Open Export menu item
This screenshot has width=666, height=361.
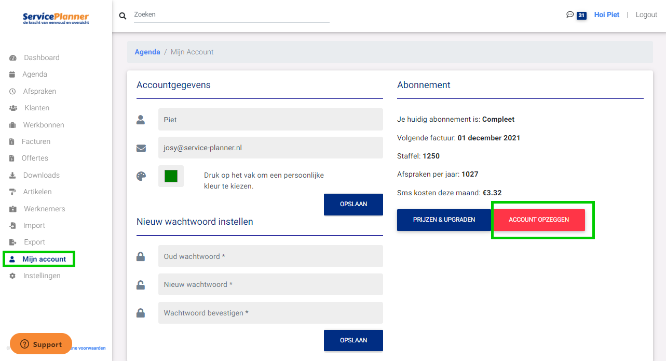click(35, 242)
